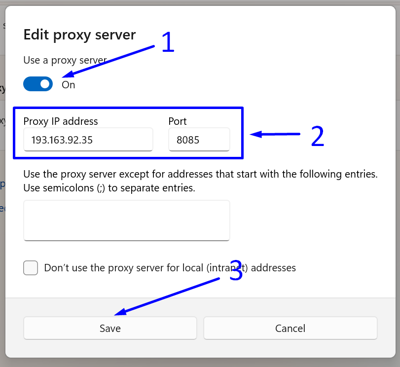400x367 pixels.
Task: Click the blue annotation number 1
Action: click(168, 43)
